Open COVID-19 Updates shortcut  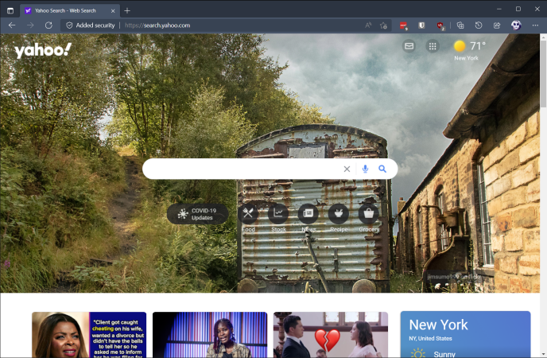[x=198, y=214]
